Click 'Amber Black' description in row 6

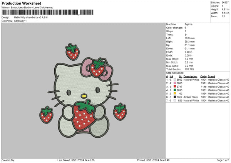click(191, 97)
